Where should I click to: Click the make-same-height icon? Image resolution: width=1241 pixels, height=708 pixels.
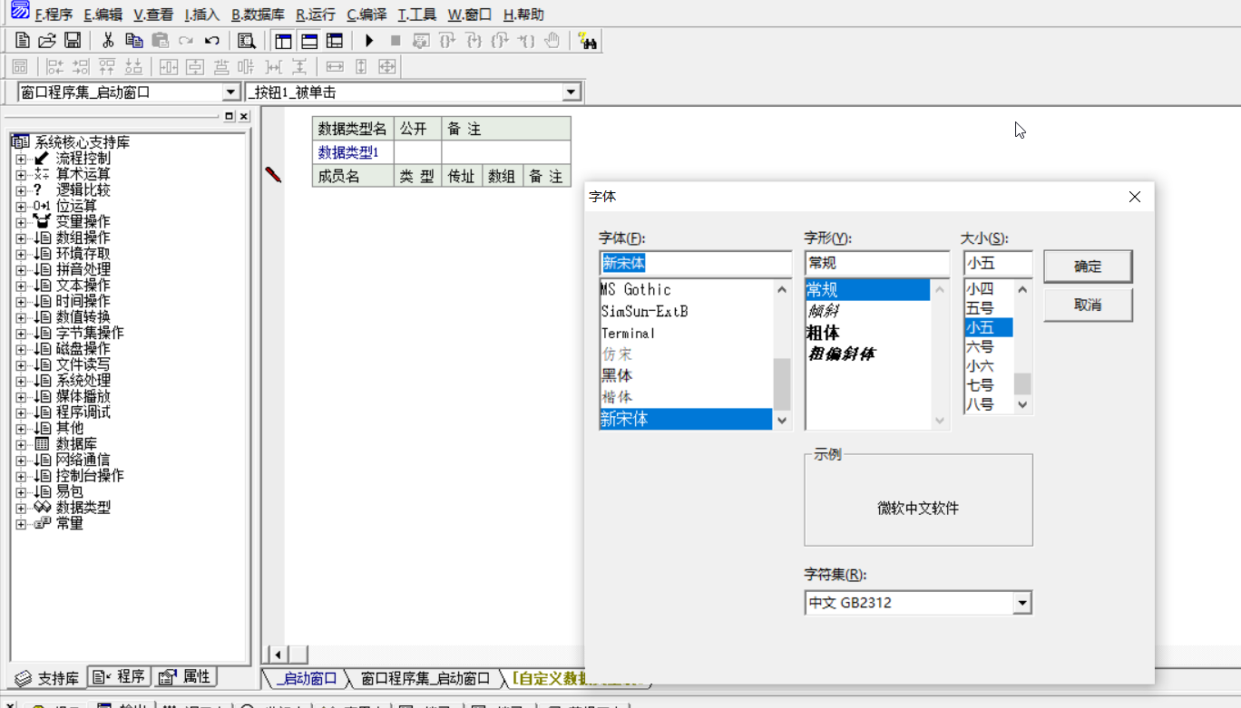click(x=361, y=66)
